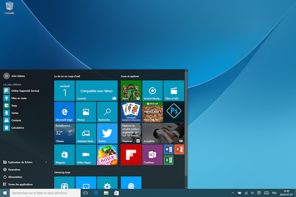
Task: Launch the Word tile
Action: (168, 150)
